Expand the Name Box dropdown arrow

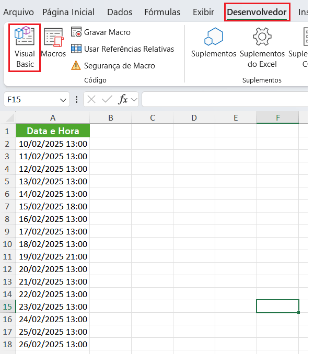[x=64, y=99]
